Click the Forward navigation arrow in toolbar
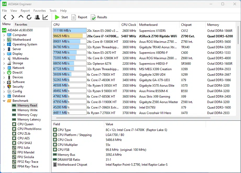Viewport: 241px width, 173px height. coord(13,17)
